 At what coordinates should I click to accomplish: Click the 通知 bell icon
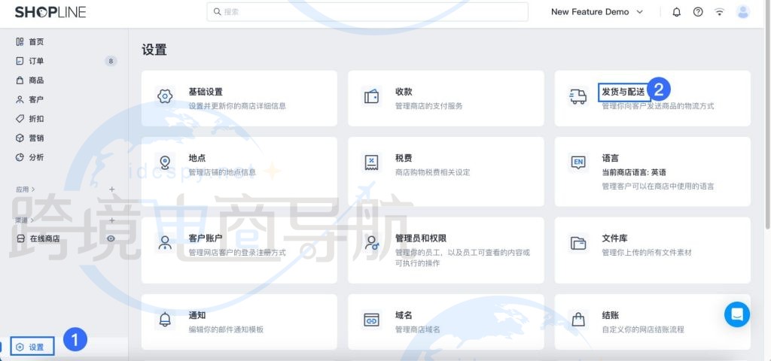coord(165,319)
